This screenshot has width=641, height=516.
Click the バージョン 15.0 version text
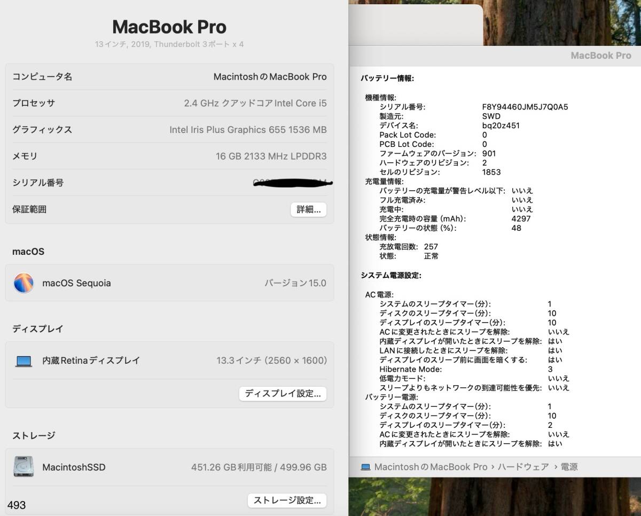(x=295, y=283)
